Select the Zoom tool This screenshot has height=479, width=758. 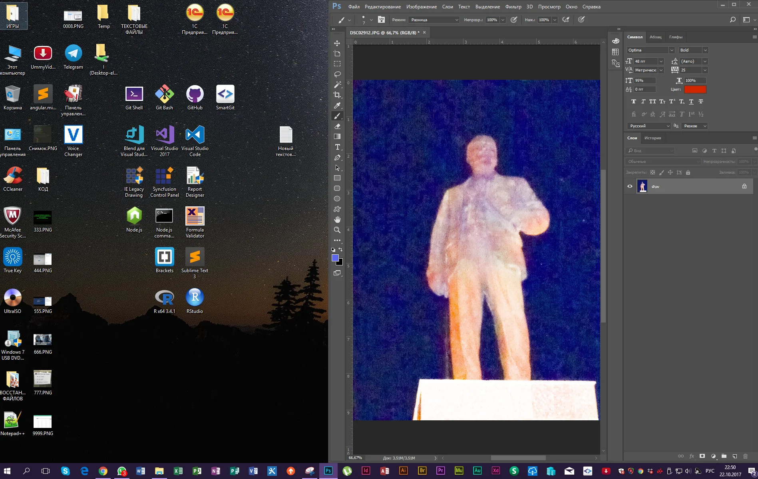338,230
